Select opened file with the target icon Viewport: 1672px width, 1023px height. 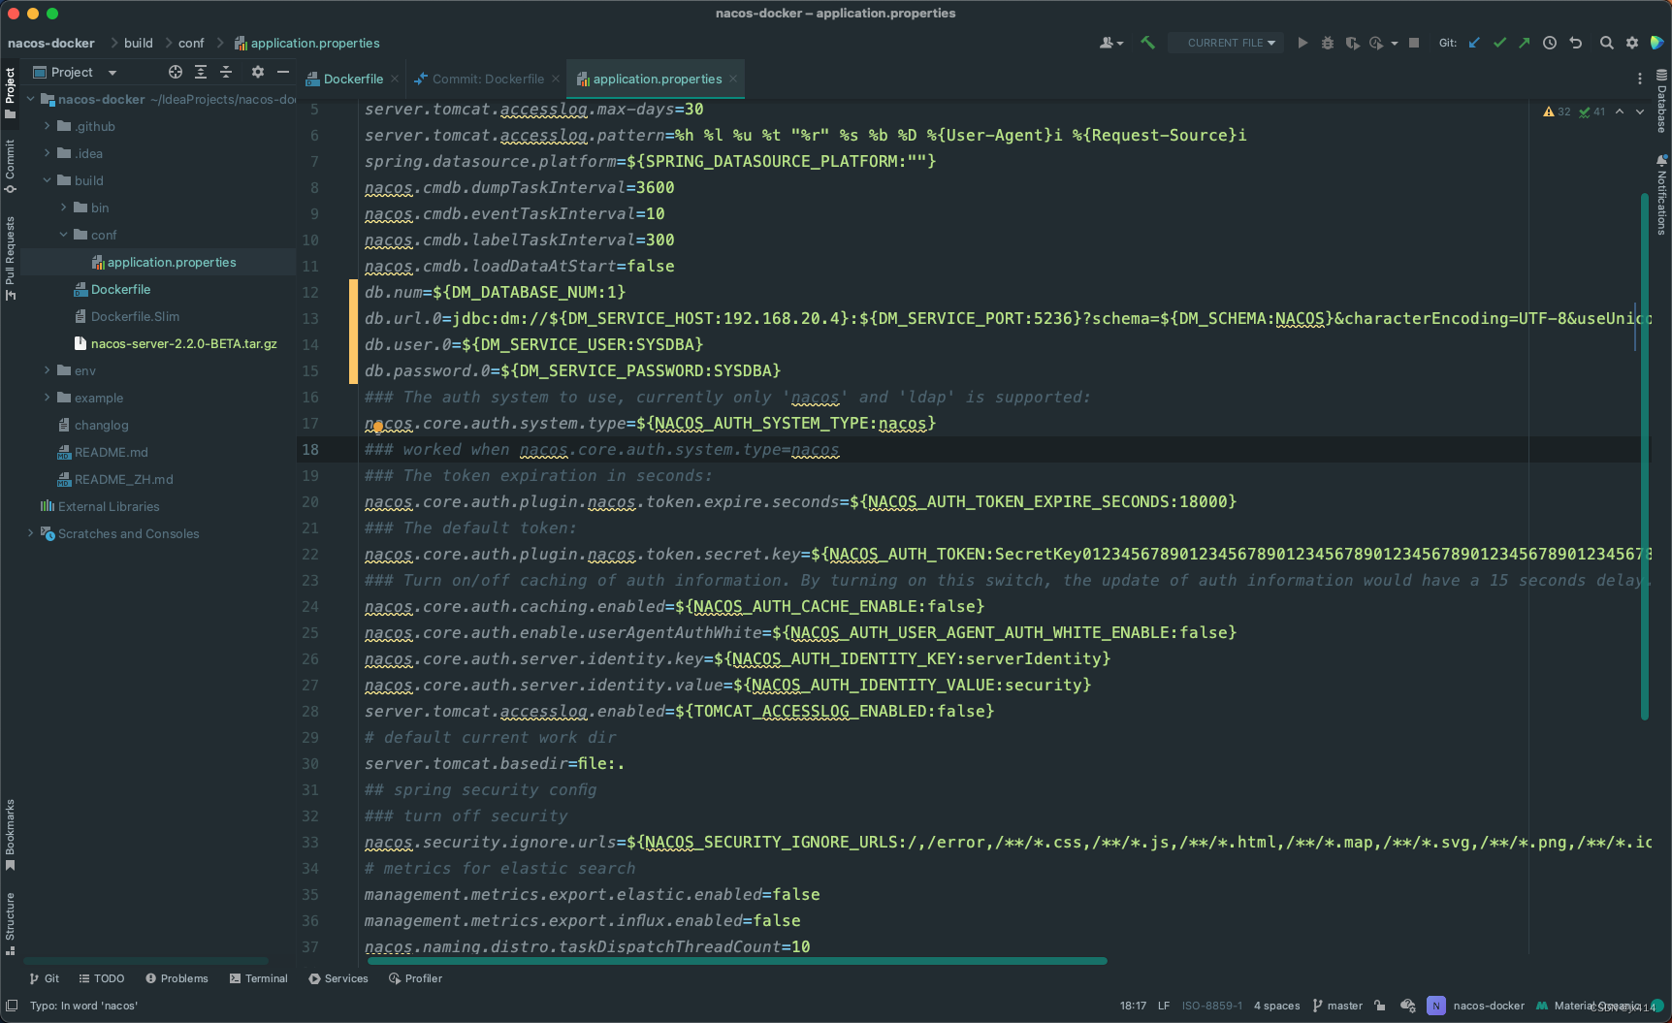[176, 72]
